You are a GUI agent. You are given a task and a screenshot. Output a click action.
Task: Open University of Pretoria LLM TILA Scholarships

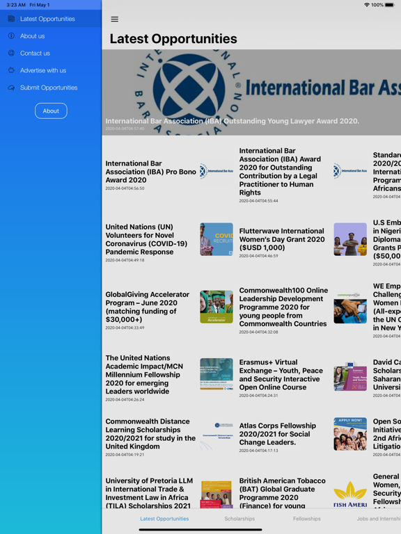pos(149,493)
